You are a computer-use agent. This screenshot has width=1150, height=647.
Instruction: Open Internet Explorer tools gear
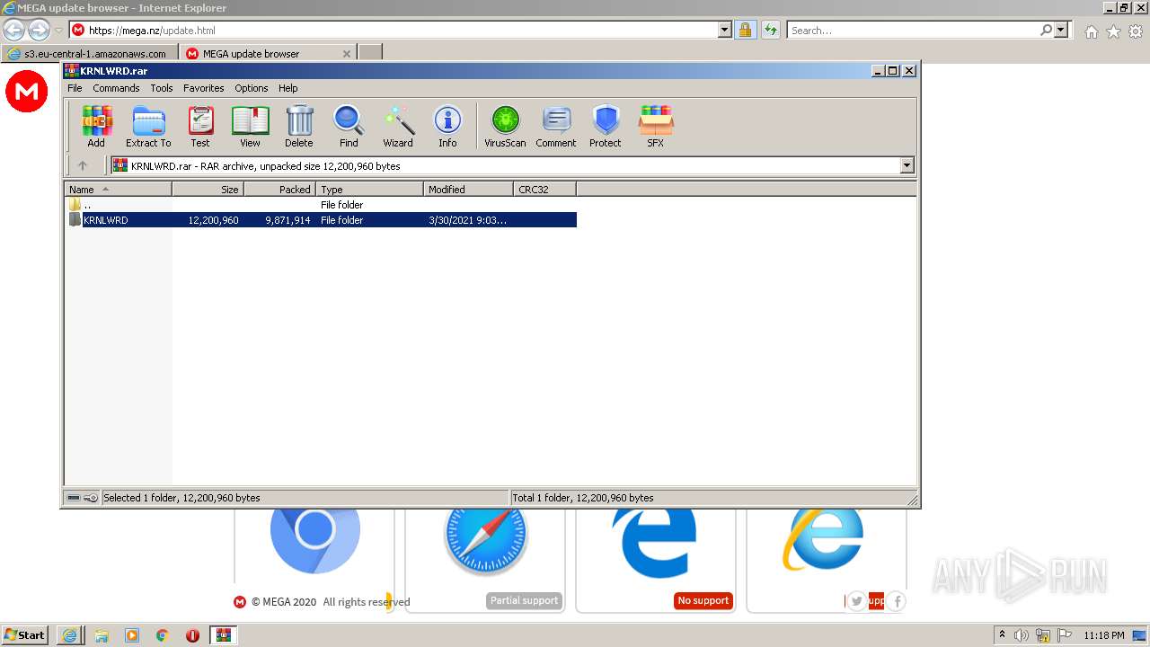click(1136, 31)
